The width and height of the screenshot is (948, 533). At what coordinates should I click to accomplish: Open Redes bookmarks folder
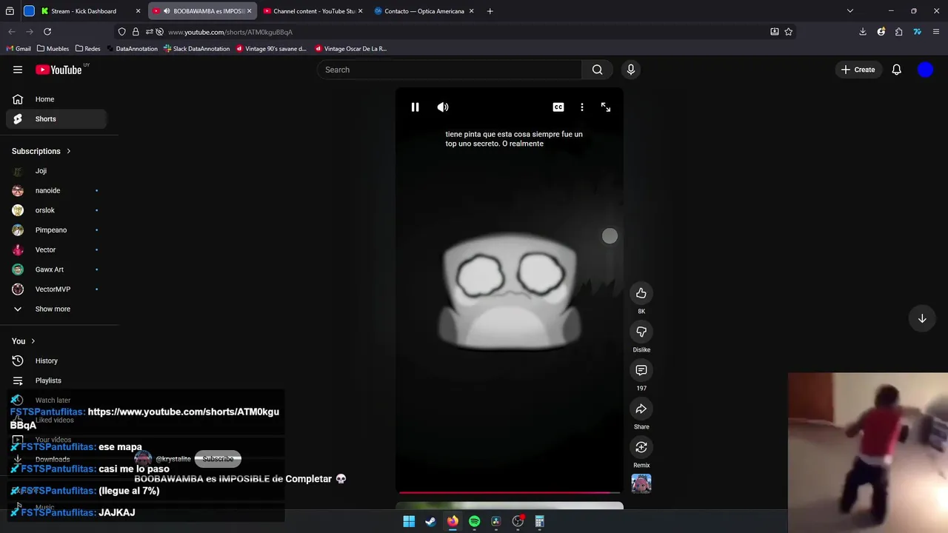(87, 49)
